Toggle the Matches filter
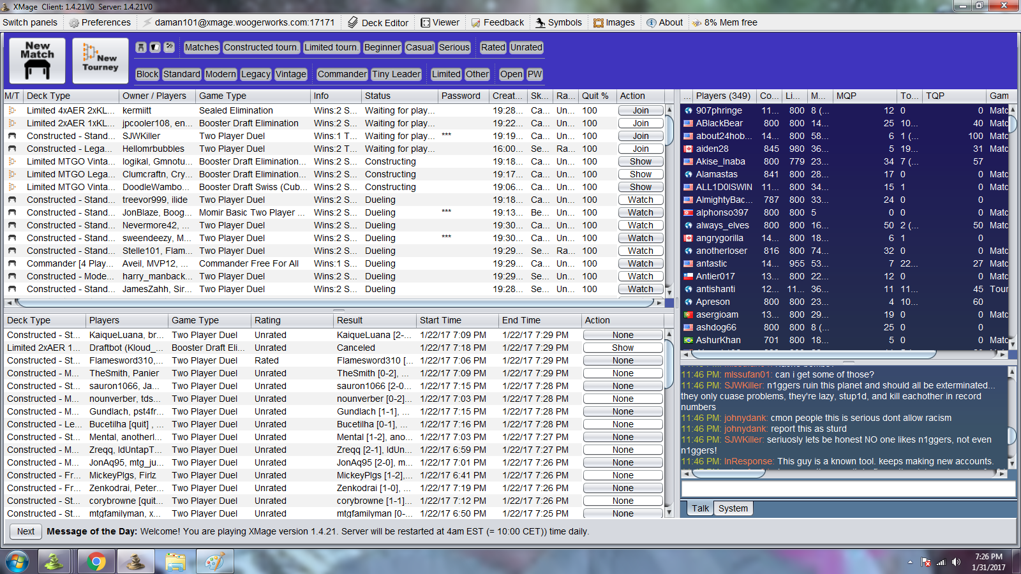This screenshot has width=1021, height=574. pyautogui.click(x=202, y=47)
